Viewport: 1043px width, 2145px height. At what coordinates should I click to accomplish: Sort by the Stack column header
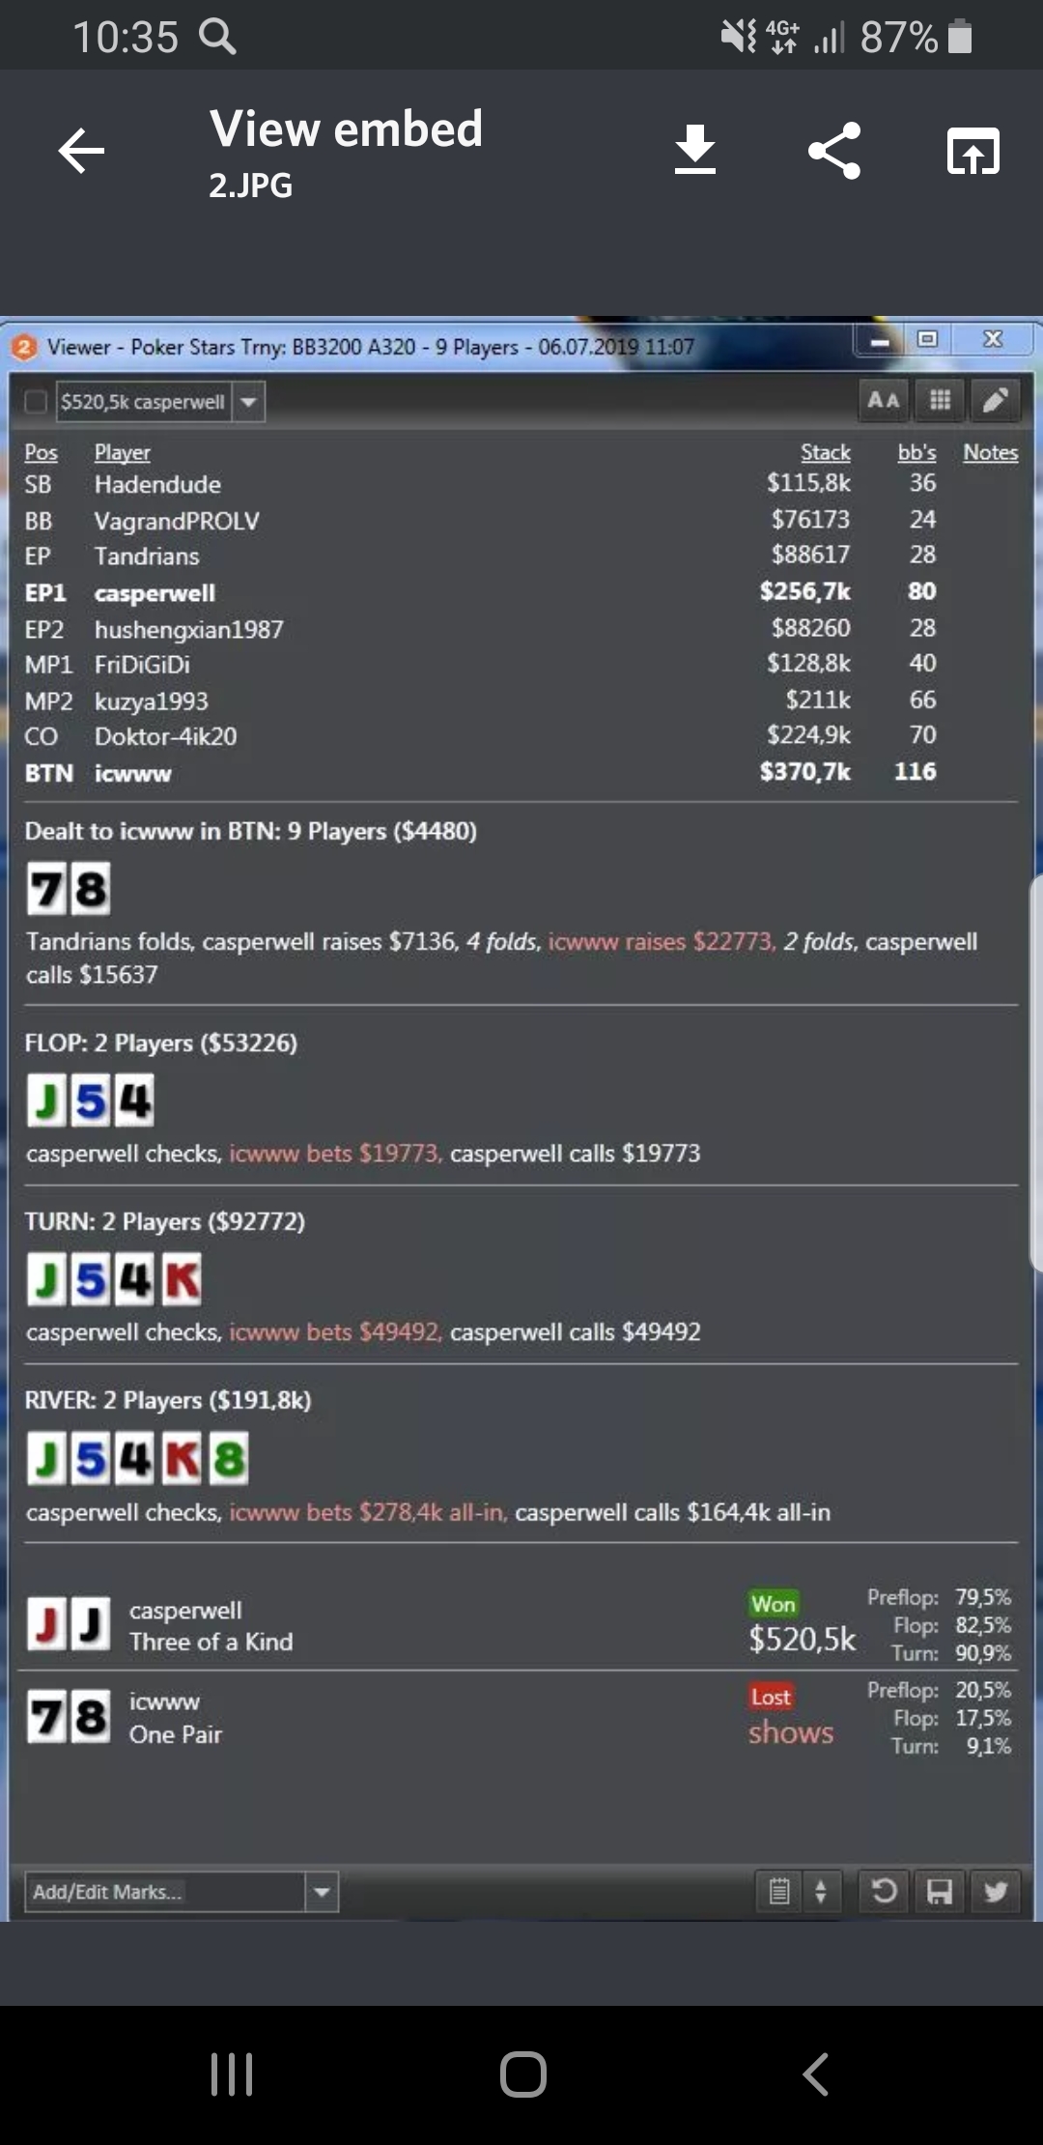(825, 452)
